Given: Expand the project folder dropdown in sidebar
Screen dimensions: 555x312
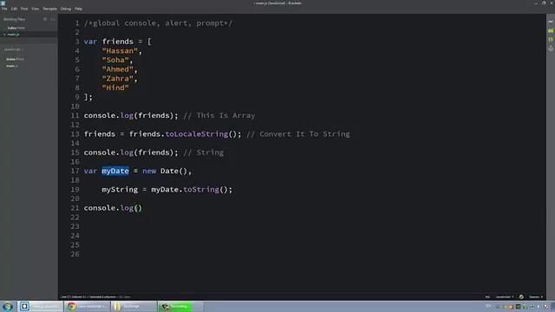Looking at the screenshot, I should 14,49.
